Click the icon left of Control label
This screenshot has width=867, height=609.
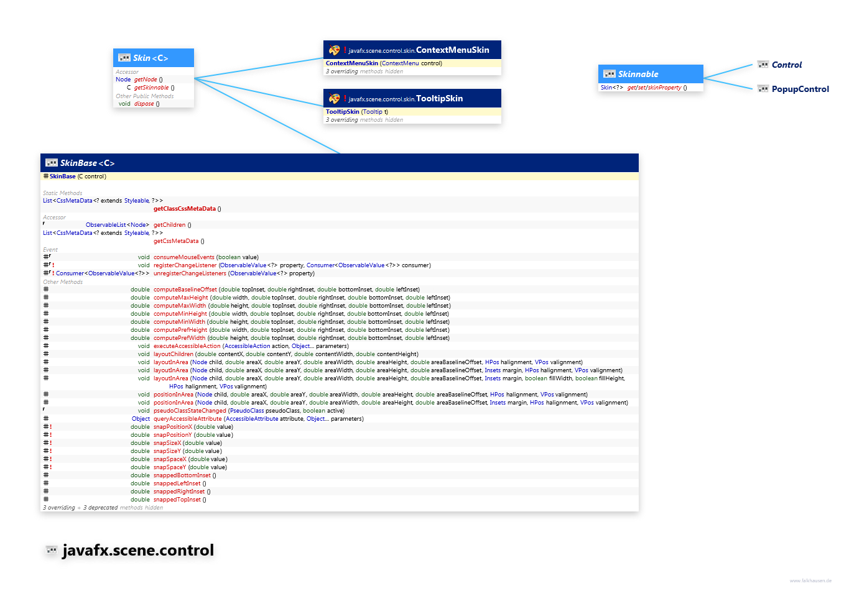pos(763,65)
